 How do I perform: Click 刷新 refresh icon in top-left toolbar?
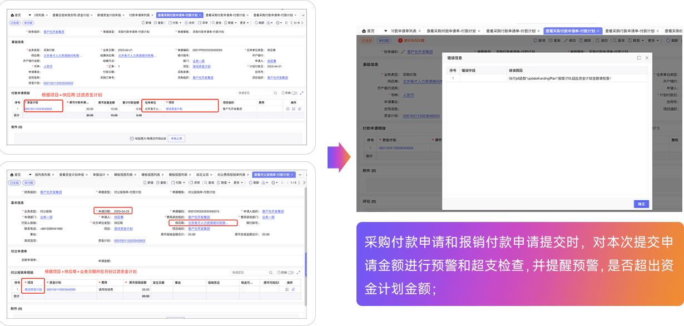click(x=259, y=23)
